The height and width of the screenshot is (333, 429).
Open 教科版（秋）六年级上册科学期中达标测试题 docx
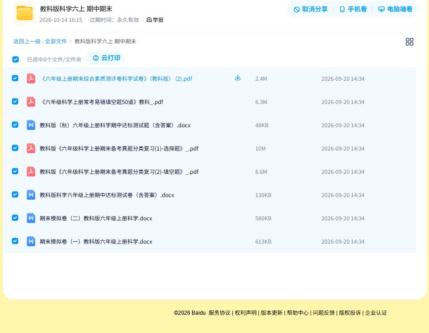[115, 125]
